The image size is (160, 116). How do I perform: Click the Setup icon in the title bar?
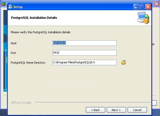10,7
